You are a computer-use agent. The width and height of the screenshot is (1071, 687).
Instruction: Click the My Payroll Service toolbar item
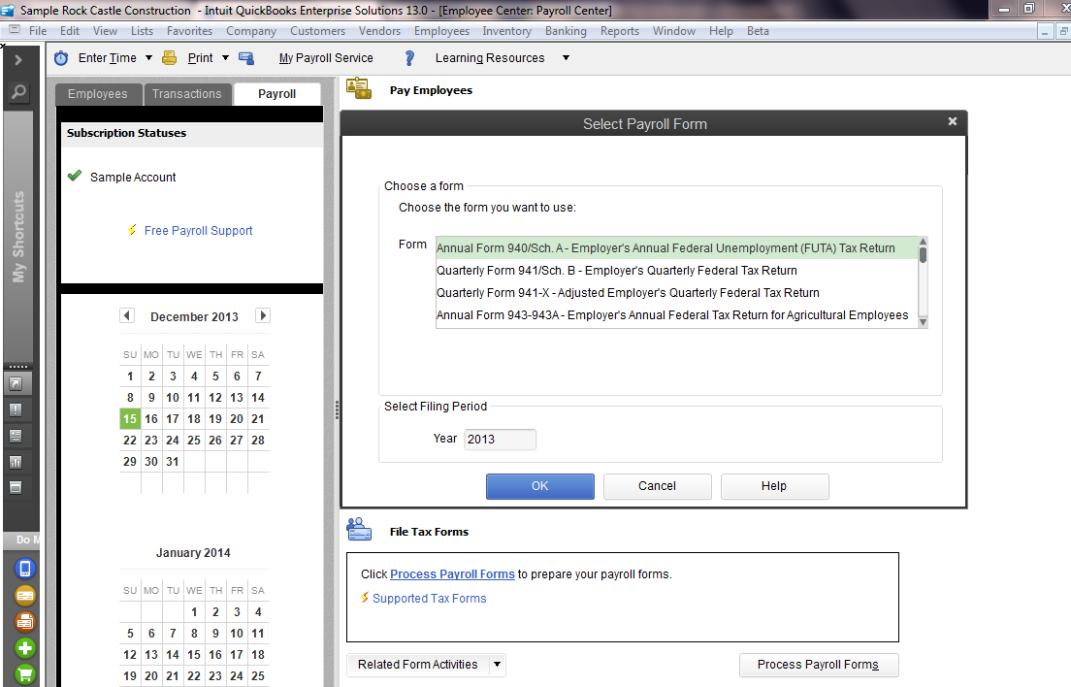[326, 58]
